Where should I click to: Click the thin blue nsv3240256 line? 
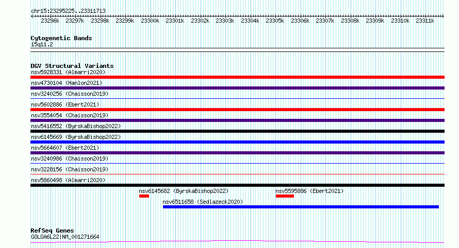coord(237,99)
